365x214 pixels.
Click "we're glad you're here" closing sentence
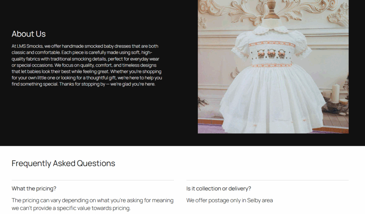pos(133,84)
